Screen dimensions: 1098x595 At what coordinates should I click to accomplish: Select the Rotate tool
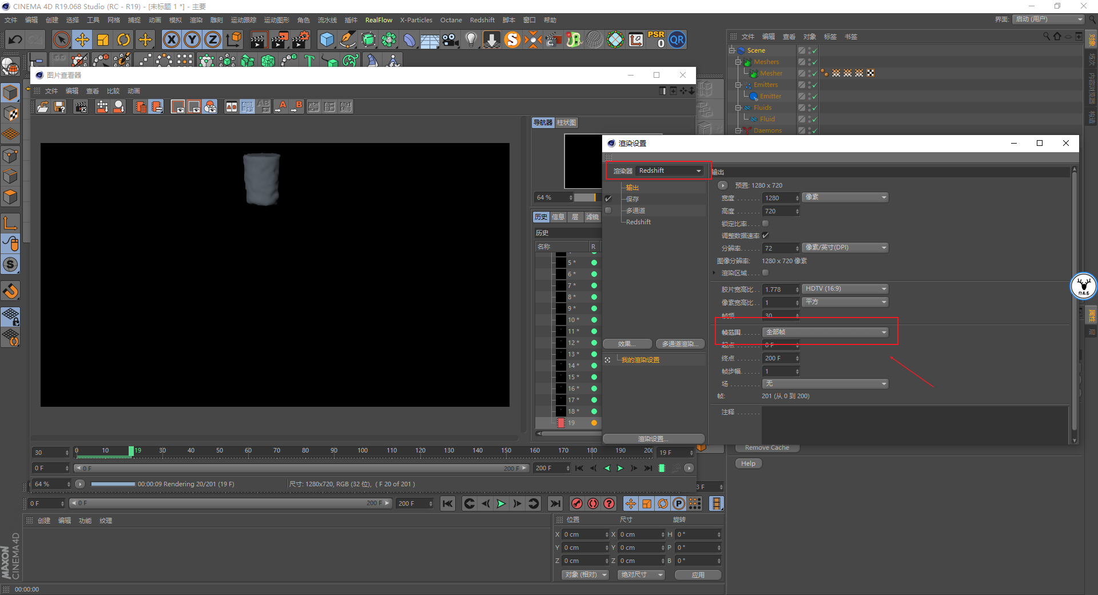124,39
